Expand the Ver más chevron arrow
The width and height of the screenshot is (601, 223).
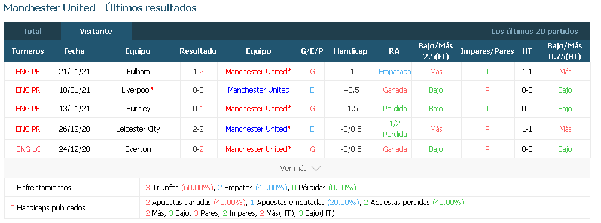[316, 169]
